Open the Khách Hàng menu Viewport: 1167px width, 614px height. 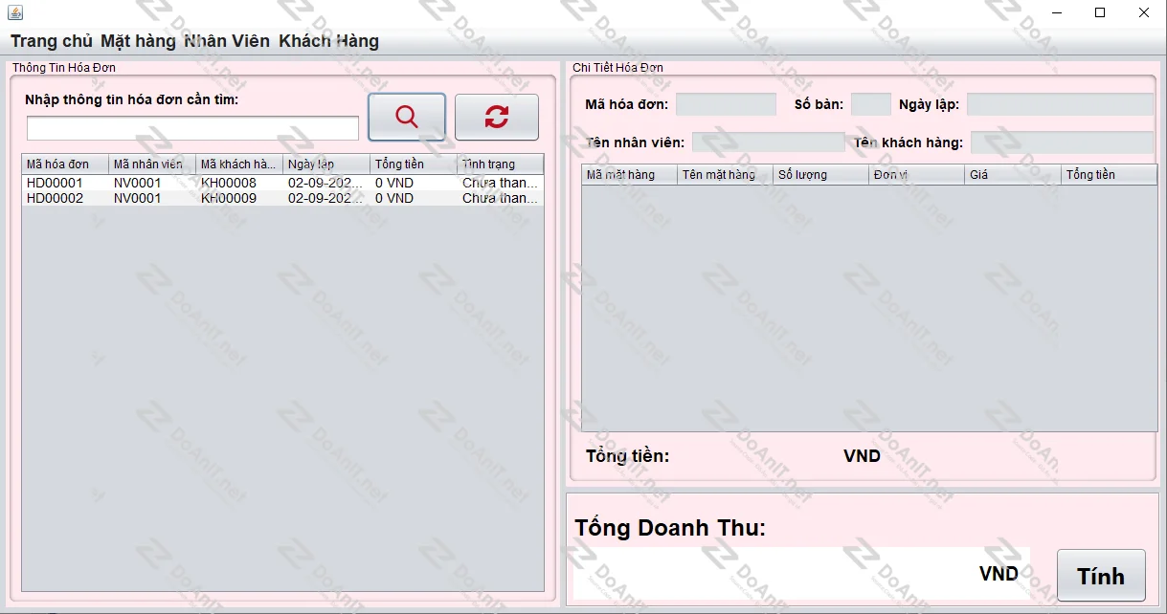pos(326,41)
